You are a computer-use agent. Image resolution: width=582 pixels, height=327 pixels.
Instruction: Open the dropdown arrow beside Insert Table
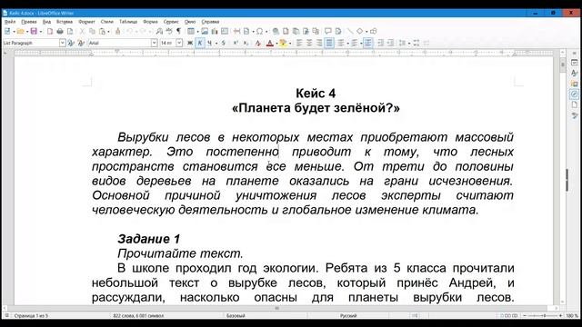197,32
